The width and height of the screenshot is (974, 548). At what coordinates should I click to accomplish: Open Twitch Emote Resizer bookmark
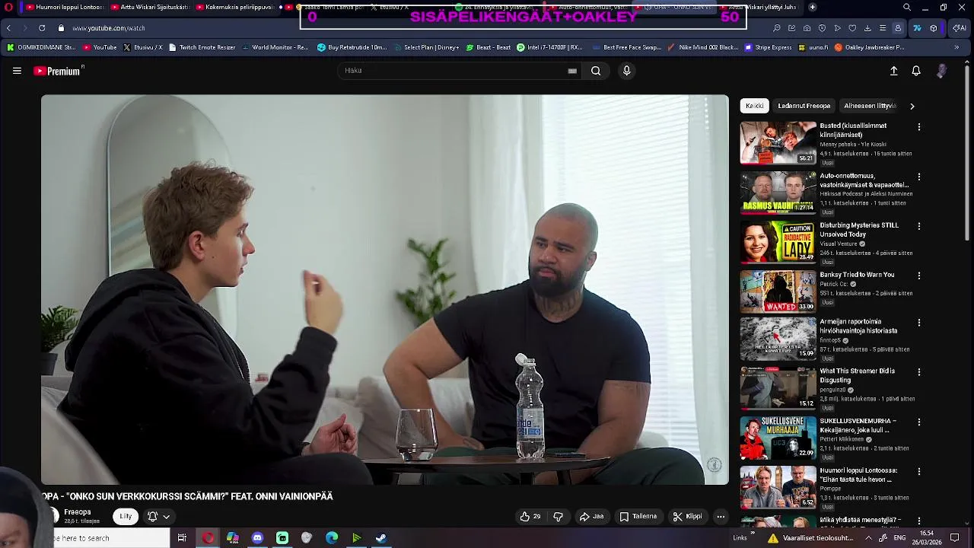pyautogui.click(x=202, y=47)
